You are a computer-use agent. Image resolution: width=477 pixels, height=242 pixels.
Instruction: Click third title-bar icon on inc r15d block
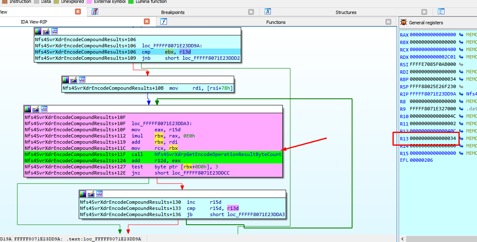(x=99, y=194)
